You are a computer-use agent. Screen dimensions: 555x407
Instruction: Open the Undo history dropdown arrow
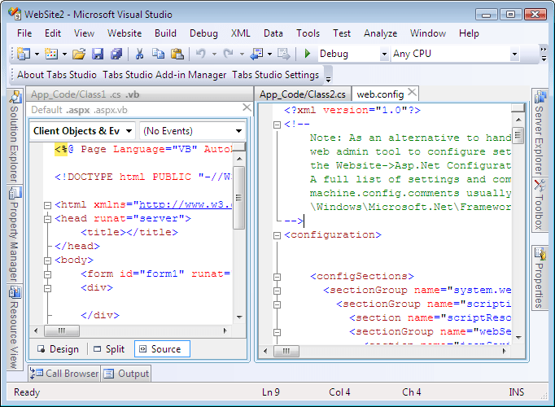(214, 55)
